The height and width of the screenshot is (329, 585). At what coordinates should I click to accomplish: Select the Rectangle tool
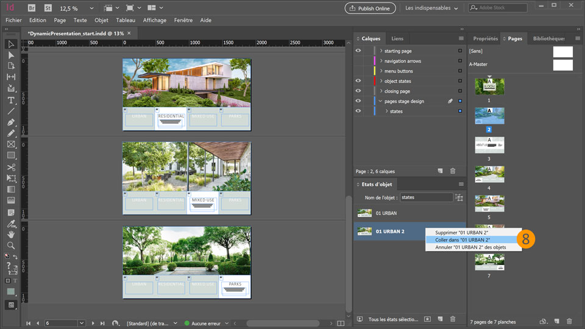tap(11, 155)
